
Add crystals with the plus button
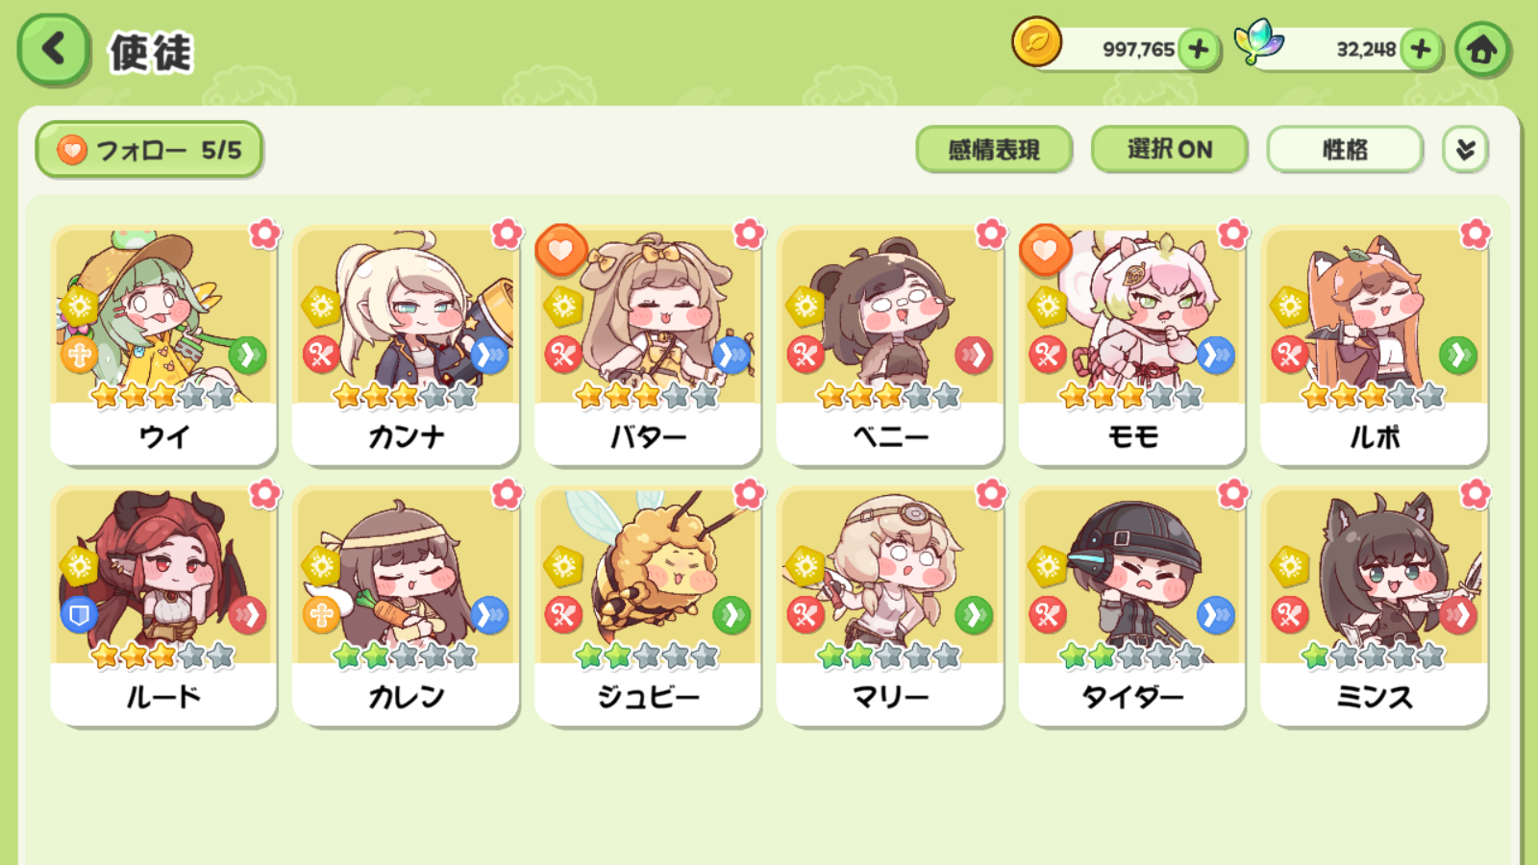1421,49
